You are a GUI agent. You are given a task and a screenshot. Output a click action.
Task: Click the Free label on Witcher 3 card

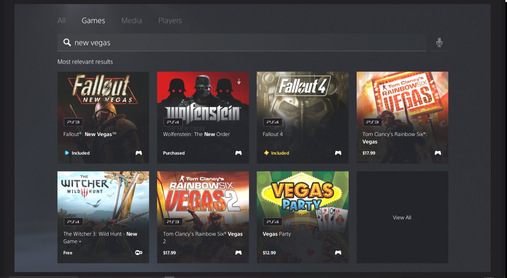pos(68,253)
